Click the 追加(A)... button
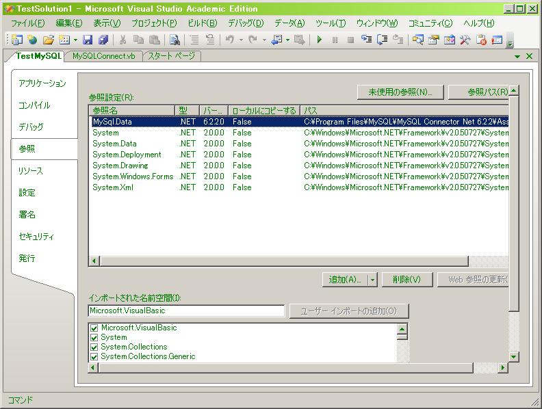Viewport: 542px width, 409px height. 345,280
